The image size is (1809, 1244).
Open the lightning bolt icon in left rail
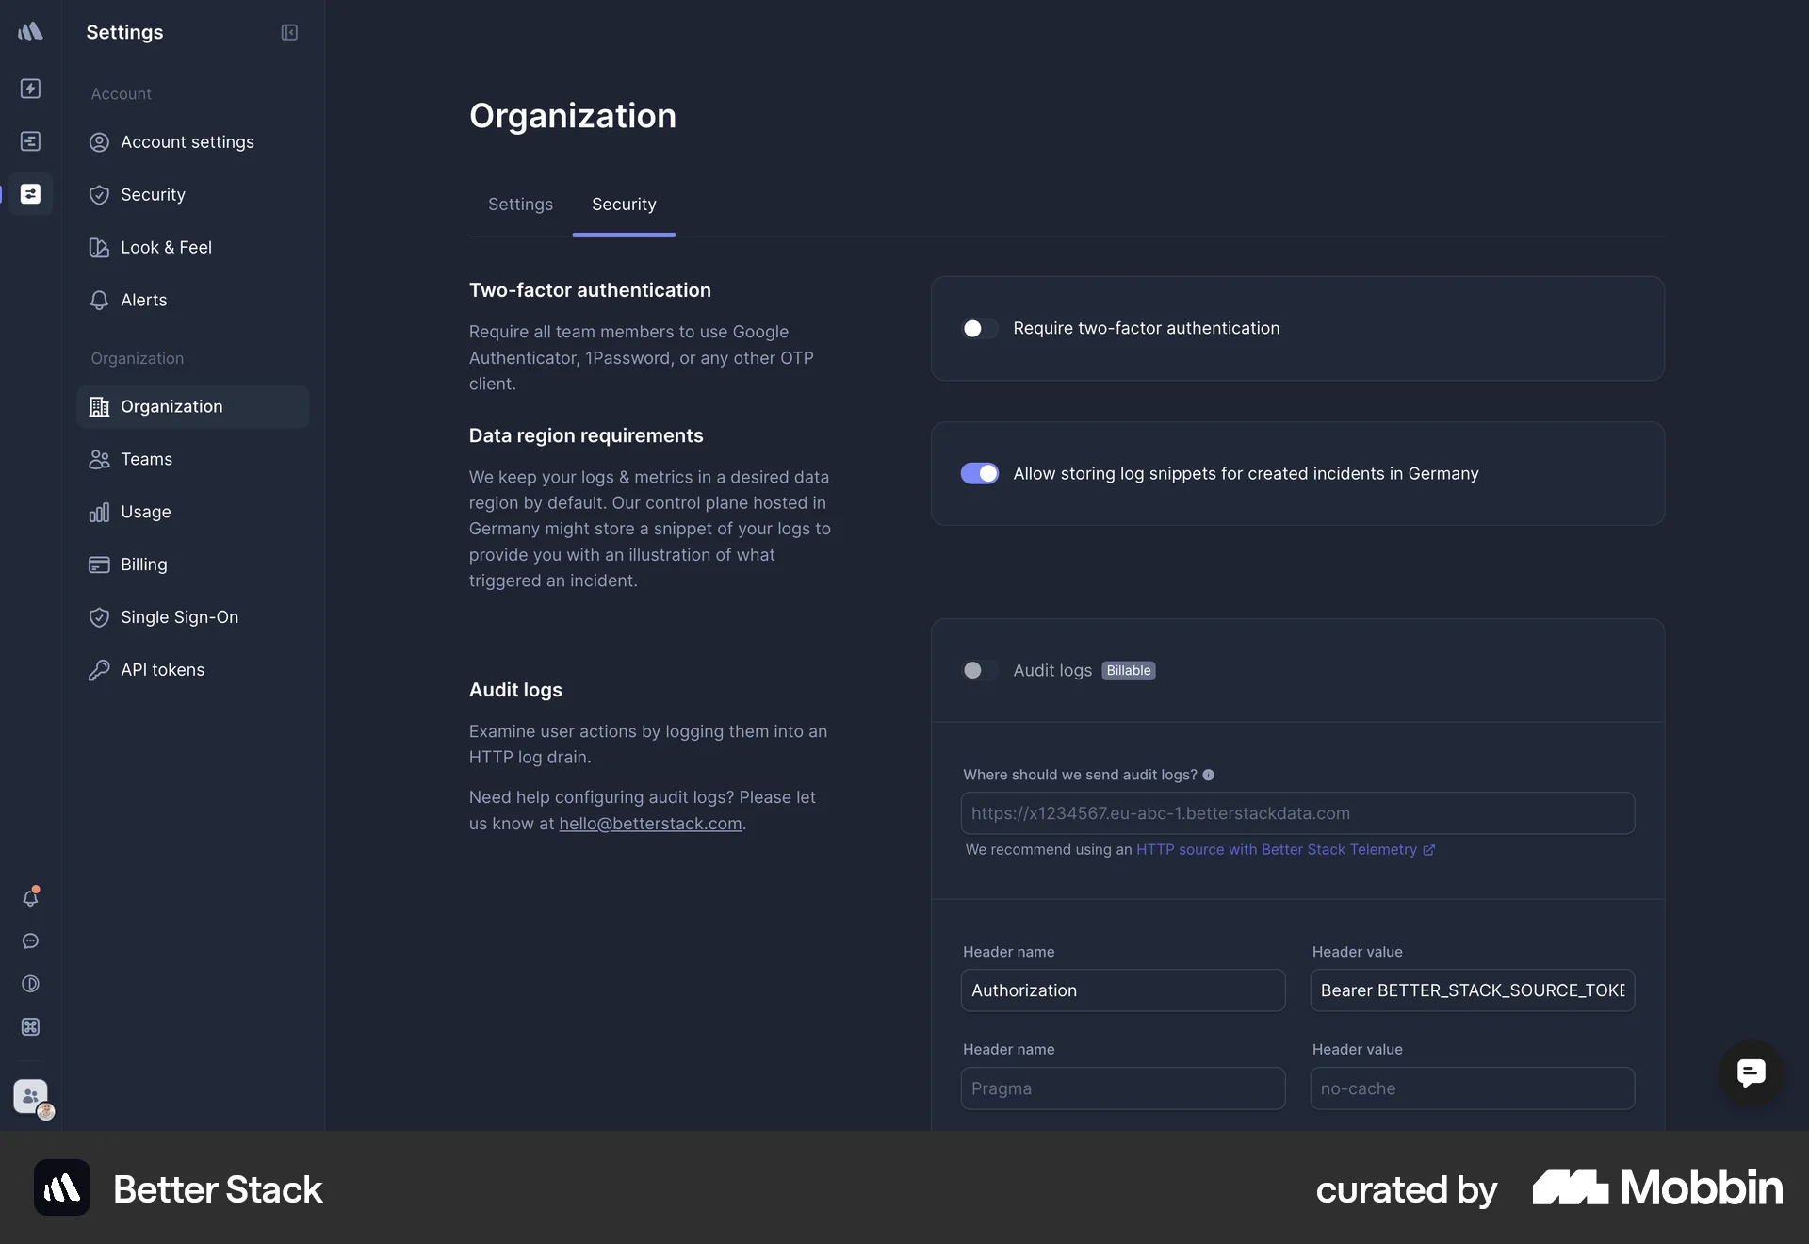pos(31,89)
